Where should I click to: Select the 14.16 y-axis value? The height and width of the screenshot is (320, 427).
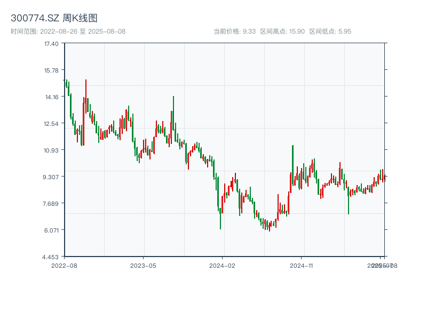[x=51, y=97]
